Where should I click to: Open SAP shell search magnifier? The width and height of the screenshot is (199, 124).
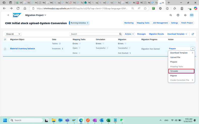click(171, 15)
